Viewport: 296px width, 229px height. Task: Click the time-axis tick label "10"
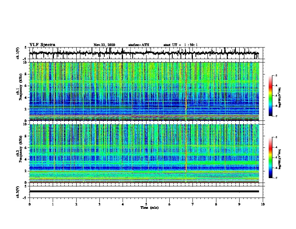263,204
